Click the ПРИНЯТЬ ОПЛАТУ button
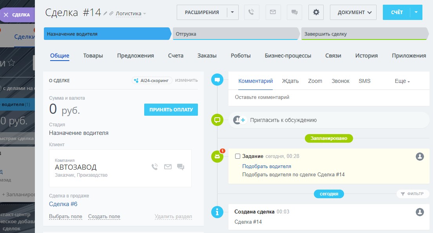This screenshot has width=433, height=233. coord(171,109)
